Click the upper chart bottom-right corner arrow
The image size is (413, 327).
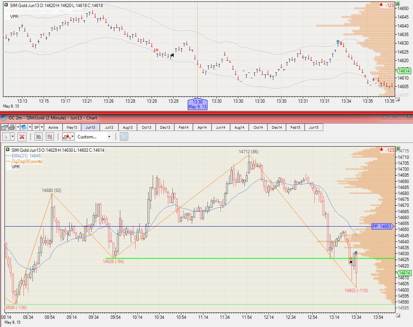pyautogui.click(x=398, y=99)
